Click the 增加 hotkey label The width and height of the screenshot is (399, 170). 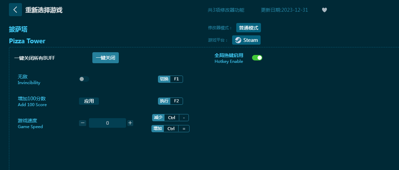(158, 128)
